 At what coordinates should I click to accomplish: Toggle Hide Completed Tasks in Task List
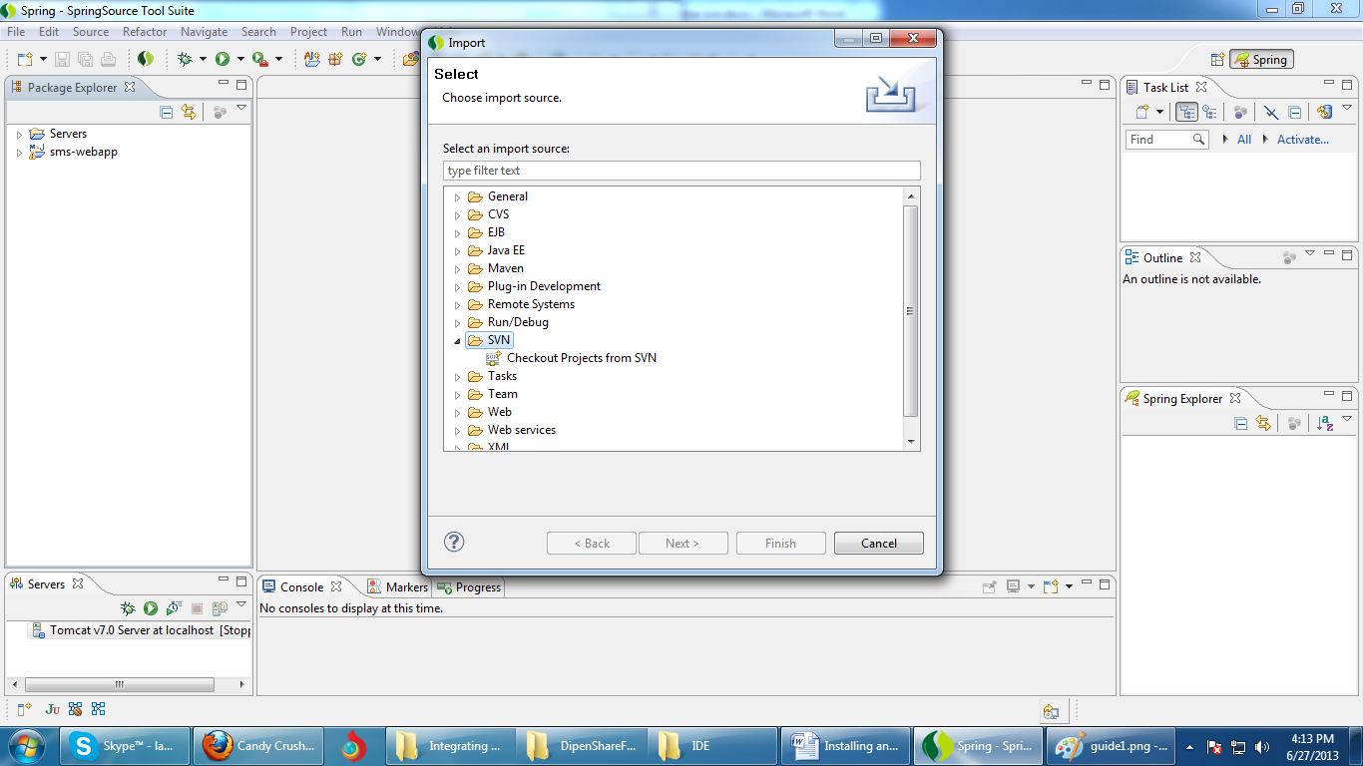[1271, 113]
